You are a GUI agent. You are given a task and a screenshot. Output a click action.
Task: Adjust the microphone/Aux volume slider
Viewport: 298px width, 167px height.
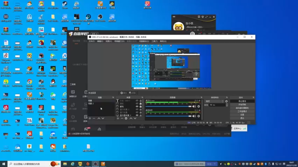click(169, 107)
